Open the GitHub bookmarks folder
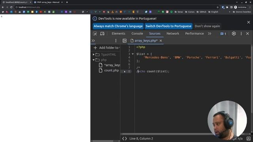 [201, 12]
